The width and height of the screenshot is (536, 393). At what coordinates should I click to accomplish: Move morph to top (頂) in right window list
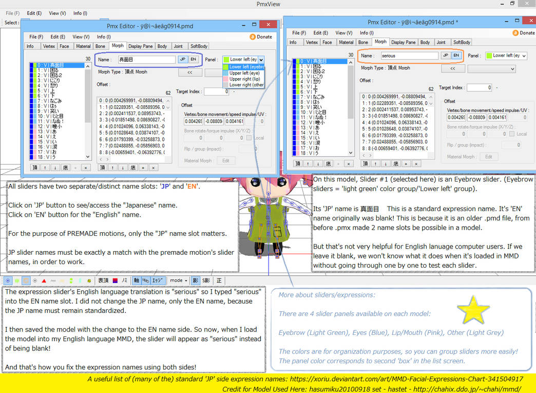(297, 164)
